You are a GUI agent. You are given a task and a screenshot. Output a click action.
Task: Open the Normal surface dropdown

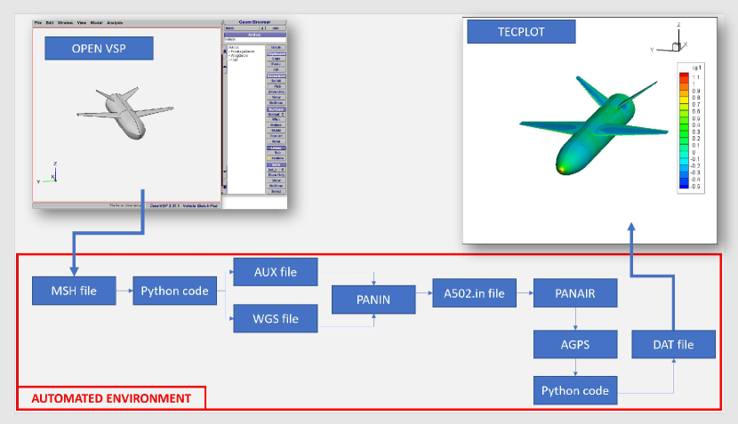click(276, 115)
